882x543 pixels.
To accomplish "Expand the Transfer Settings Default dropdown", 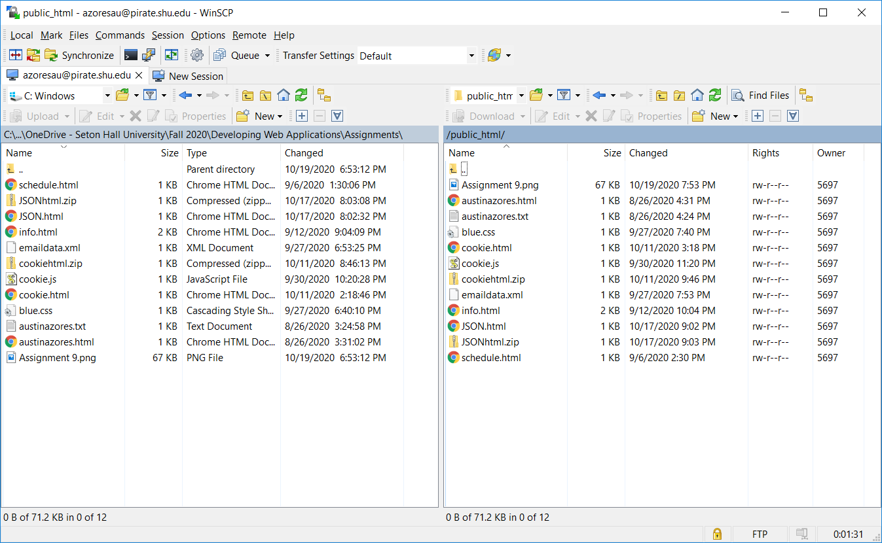I will coord(471,56).
